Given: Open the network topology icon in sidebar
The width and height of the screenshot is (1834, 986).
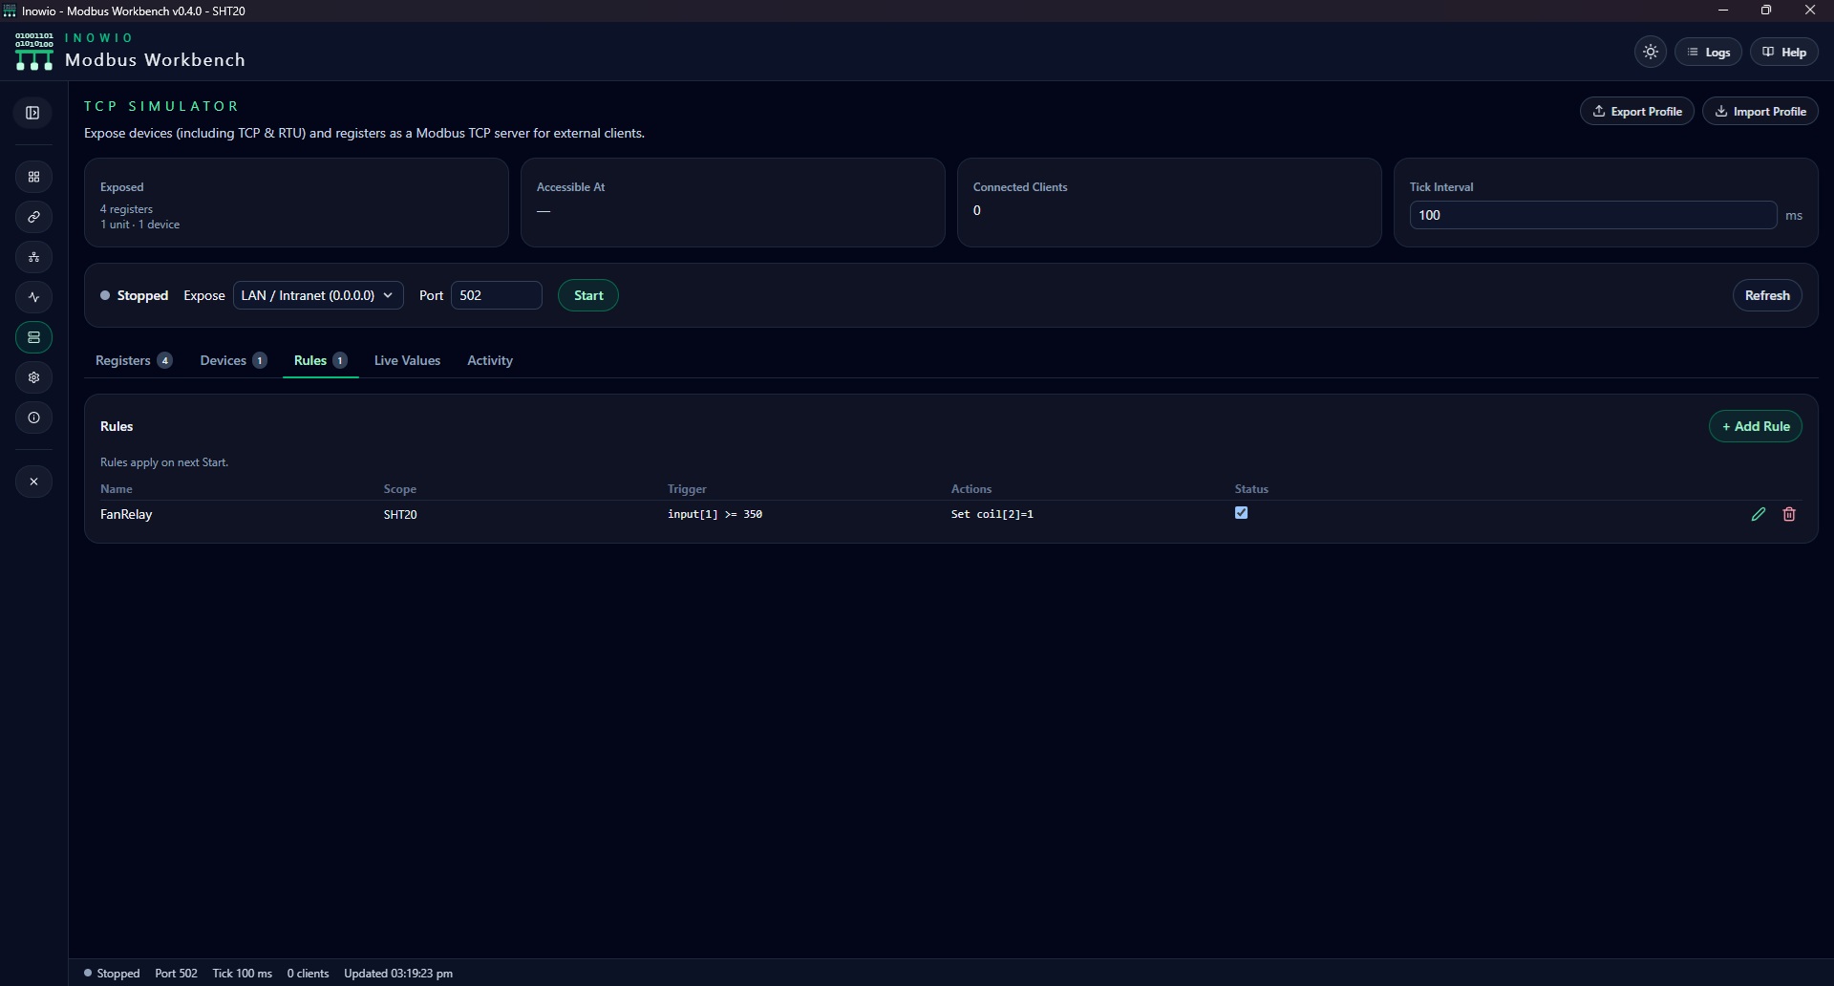Looking at the screenshot, I should (33, 257).
